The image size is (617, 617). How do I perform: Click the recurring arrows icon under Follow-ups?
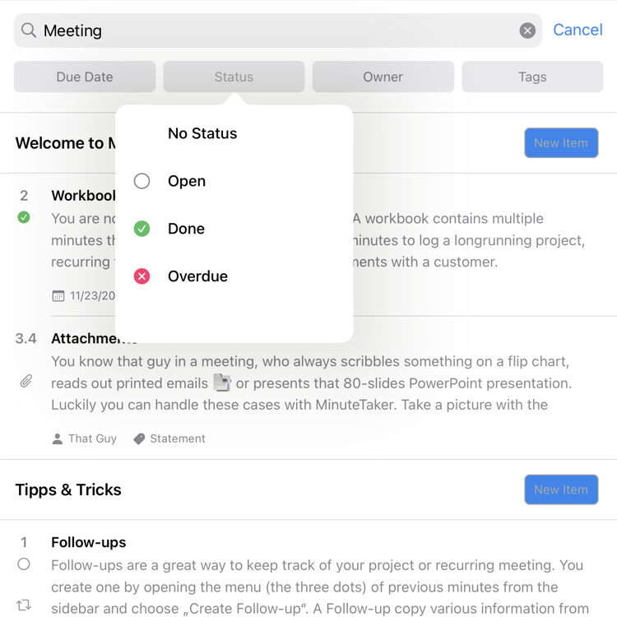[x=24, y=605]
